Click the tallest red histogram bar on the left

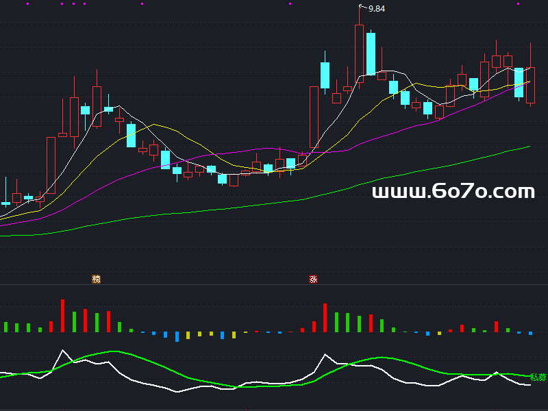(62, 315)
